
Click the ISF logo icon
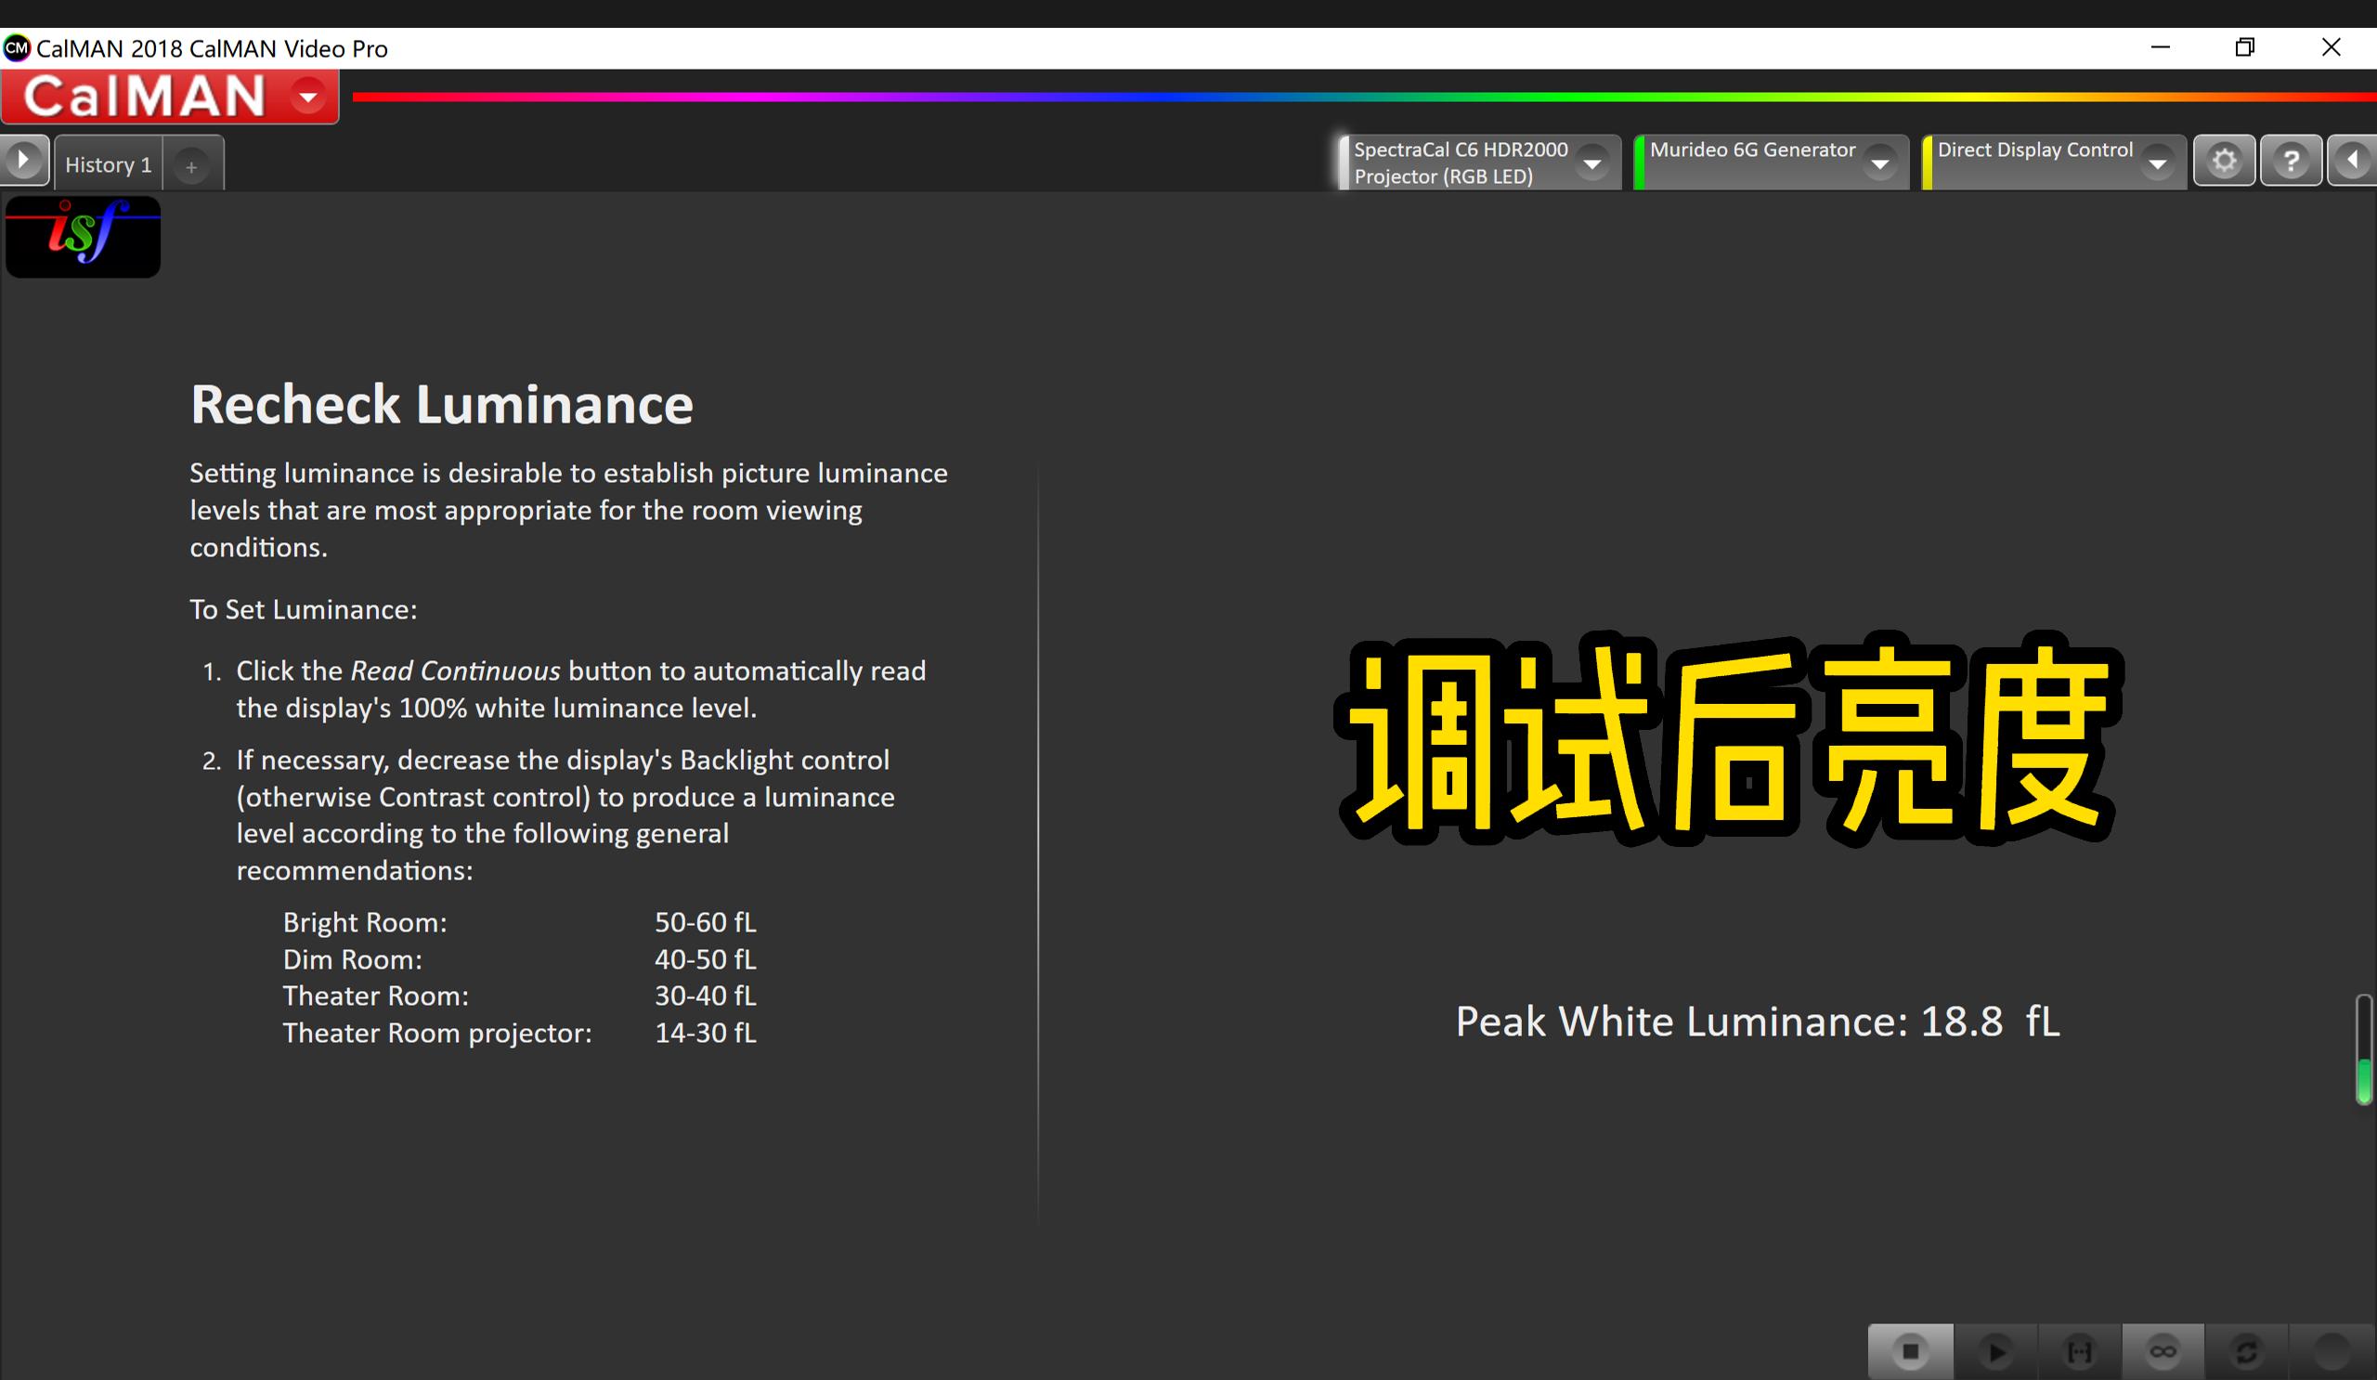coord(83,236)
